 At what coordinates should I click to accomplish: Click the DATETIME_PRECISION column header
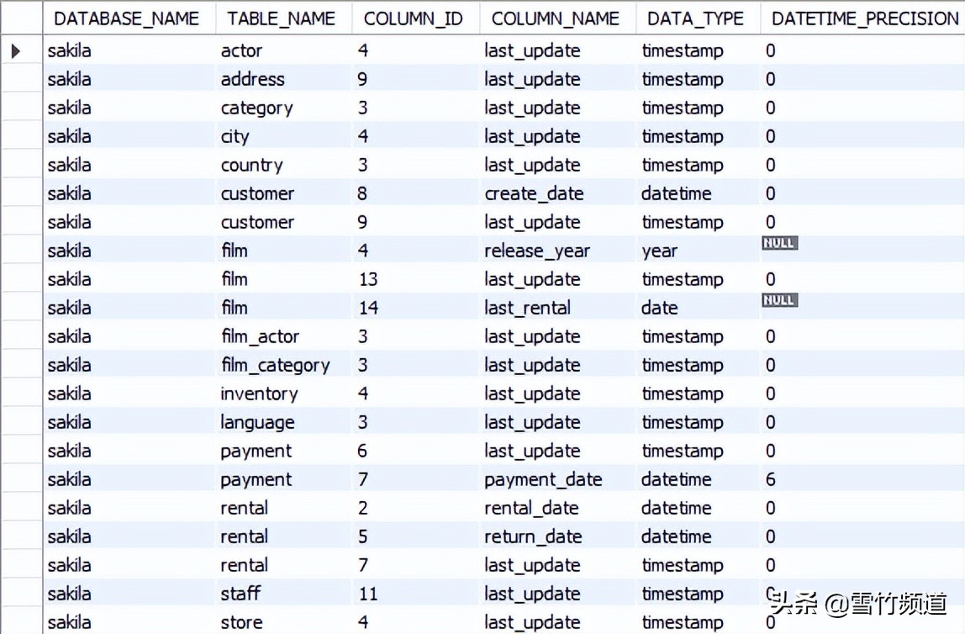pos(864,18)
